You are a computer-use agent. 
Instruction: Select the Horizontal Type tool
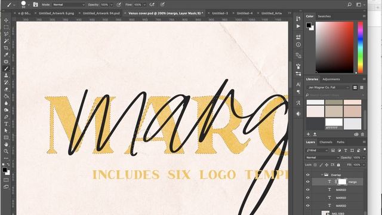6,124
